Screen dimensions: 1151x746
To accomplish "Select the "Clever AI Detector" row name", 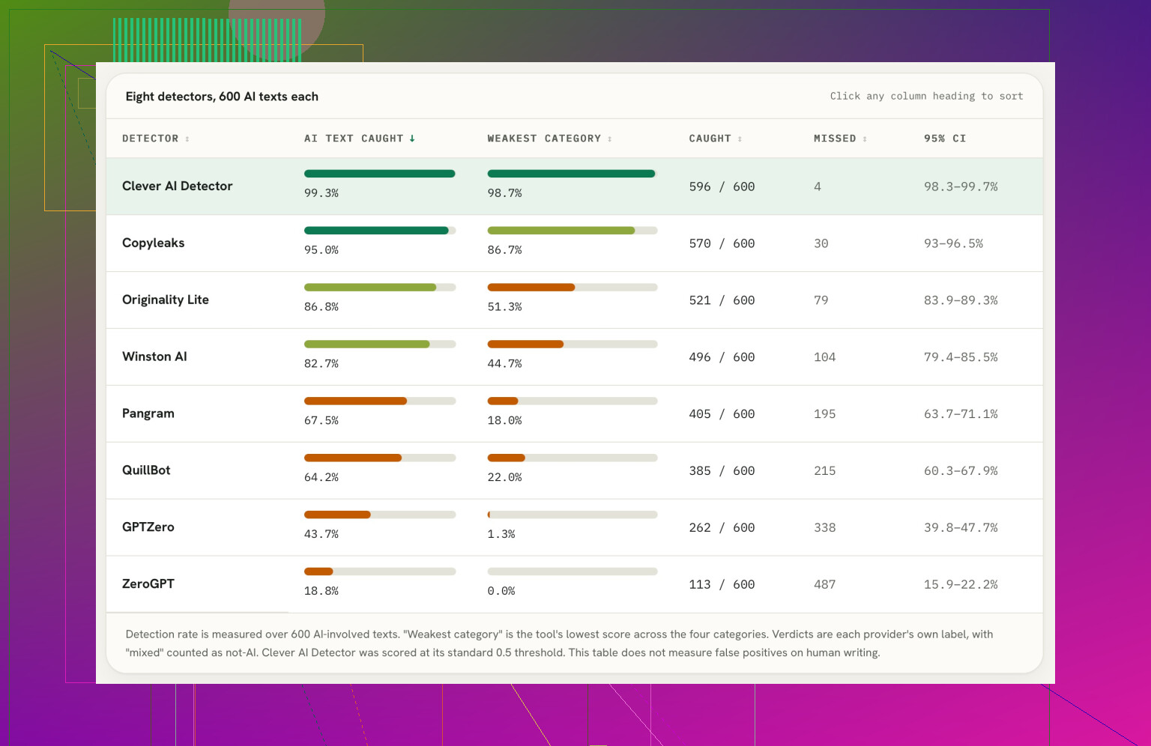I will [178, 186].
